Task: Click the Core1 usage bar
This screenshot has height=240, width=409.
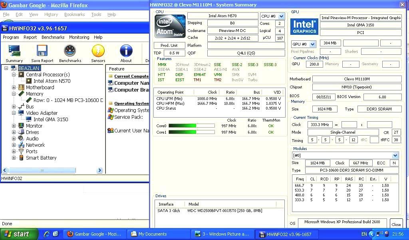Action: click(x=192, y=132)
